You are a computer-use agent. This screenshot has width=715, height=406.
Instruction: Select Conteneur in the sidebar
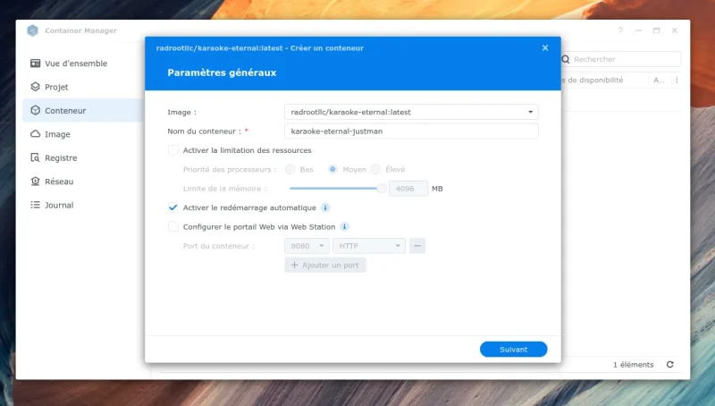tap(83, 110)
